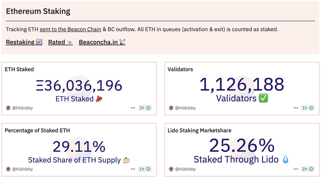Image resolution: width=323 pixels, height=178 pixels.
Task: Click the 1h badge on Percentage of Staked ETH
Action: point(145,169)
